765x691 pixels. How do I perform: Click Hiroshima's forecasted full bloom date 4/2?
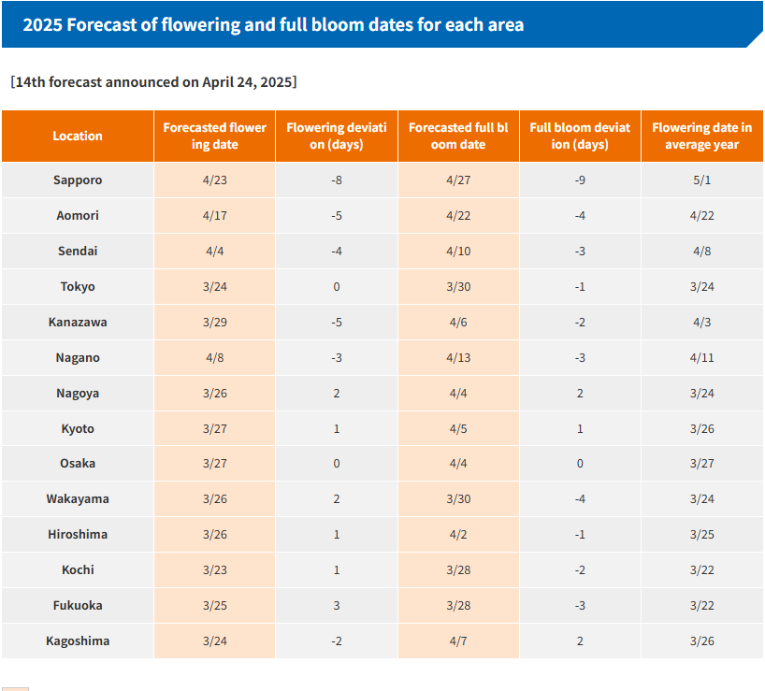[x=458, y=534]
